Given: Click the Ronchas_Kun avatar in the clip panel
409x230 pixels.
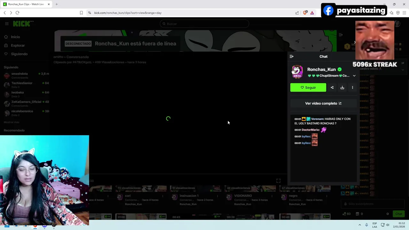Looking at the screenshot, I should [x=297, y=72].
